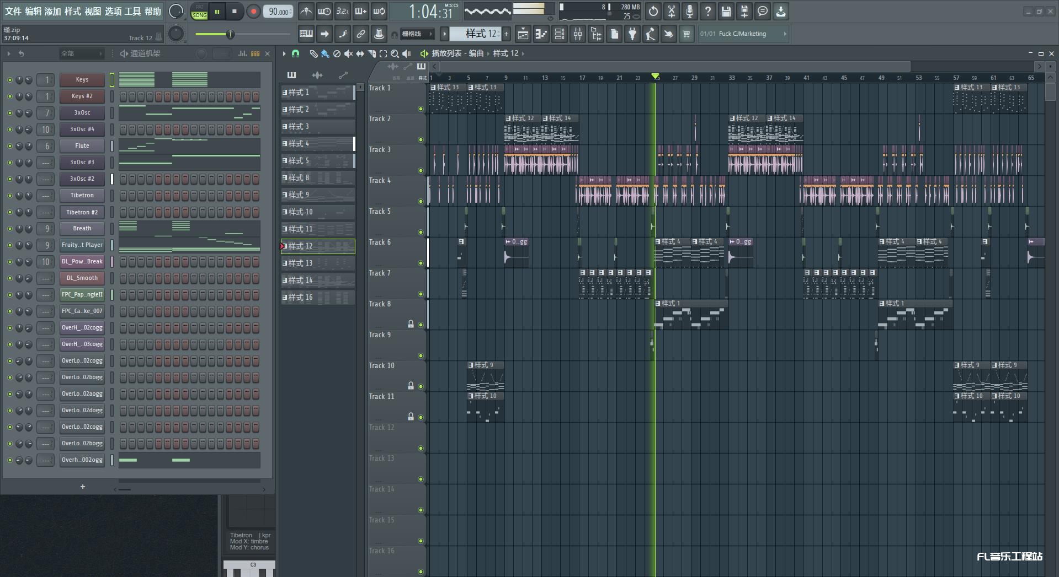
Task: Open the shopping cart content library
Action: pos(687,34)
